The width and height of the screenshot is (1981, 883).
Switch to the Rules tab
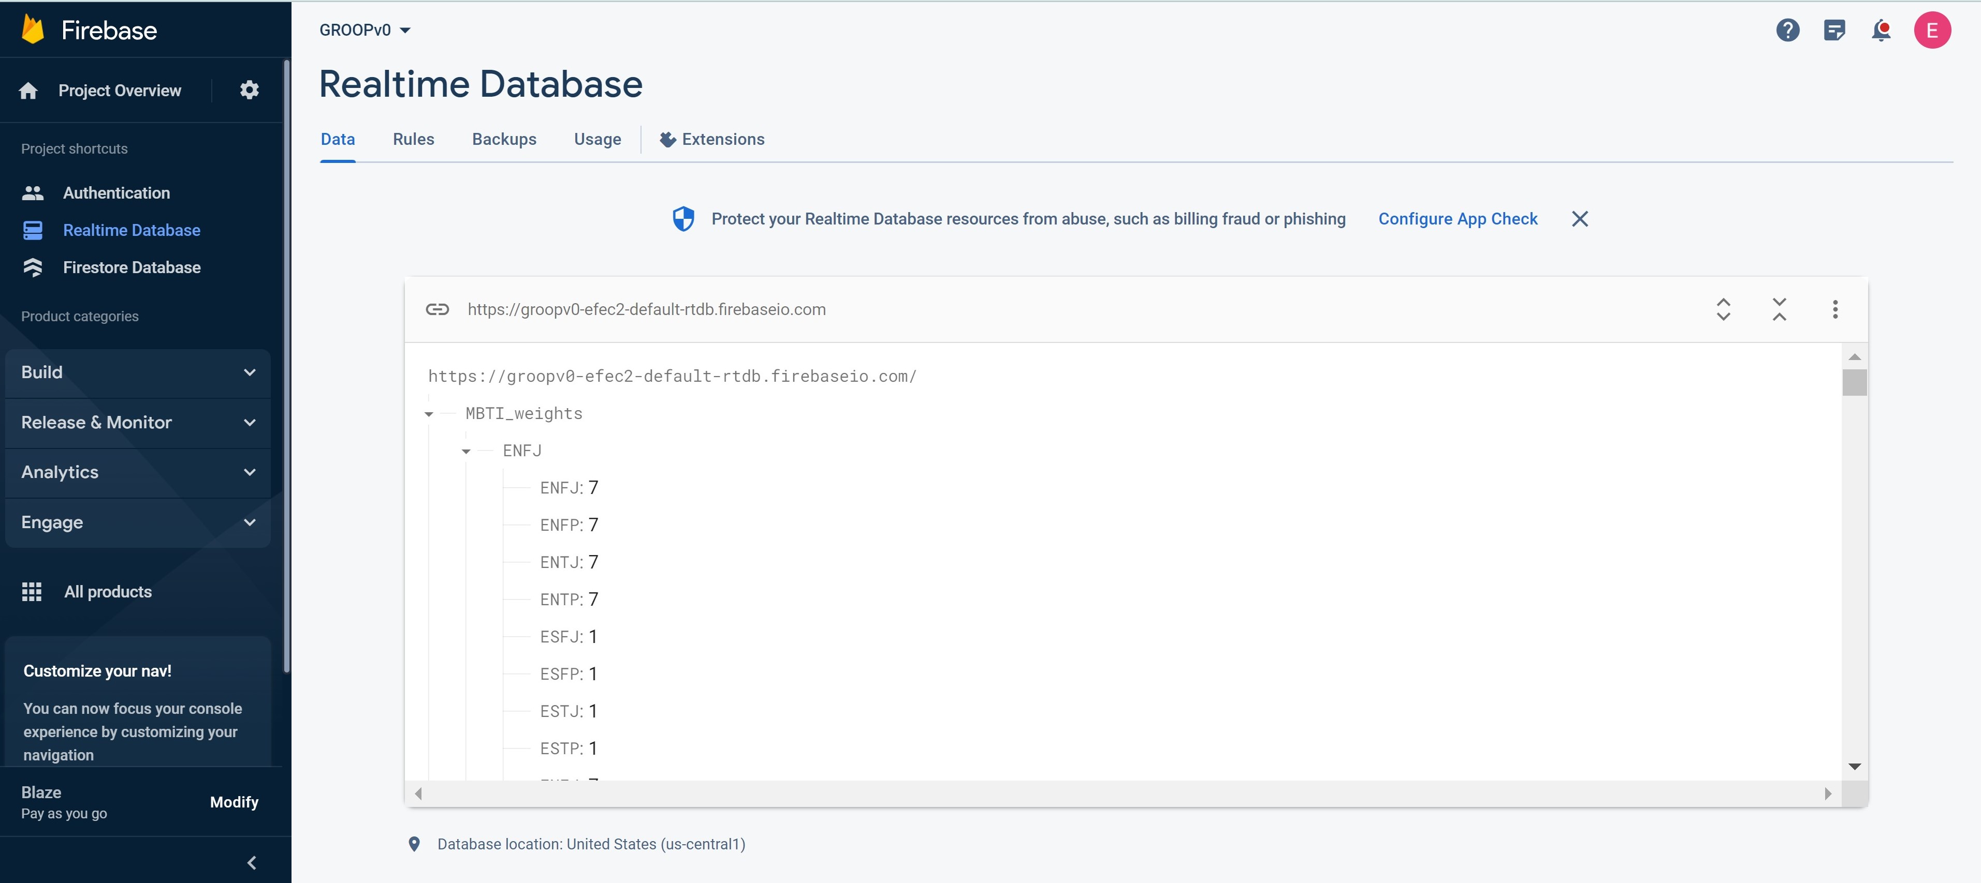click(413, 139)
